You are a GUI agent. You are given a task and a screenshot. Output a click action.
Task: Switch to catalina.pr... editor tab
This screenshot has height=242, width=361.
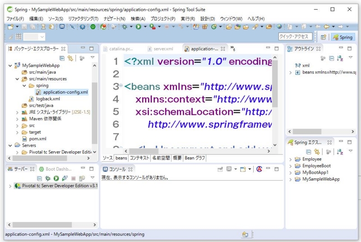click(118, 49)
